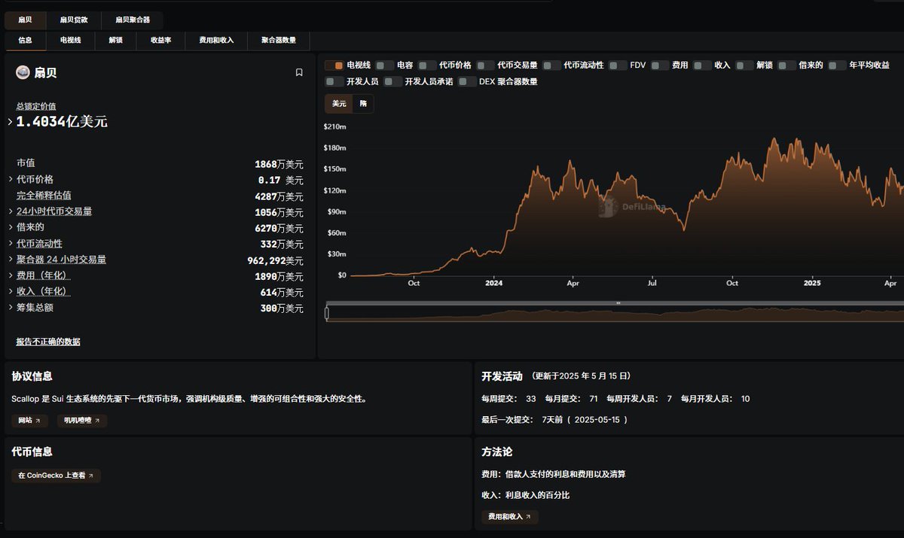904x538 pixels.
Task: Open the 聚合器数量 sub-tab
Action: (x=279, y=40)
